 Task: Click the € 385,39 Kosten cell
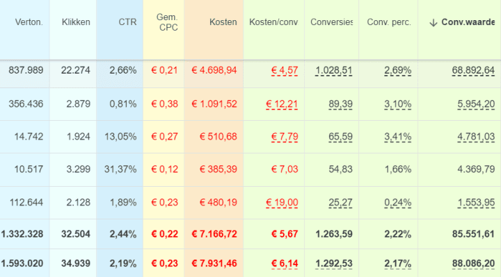point(218,169)
